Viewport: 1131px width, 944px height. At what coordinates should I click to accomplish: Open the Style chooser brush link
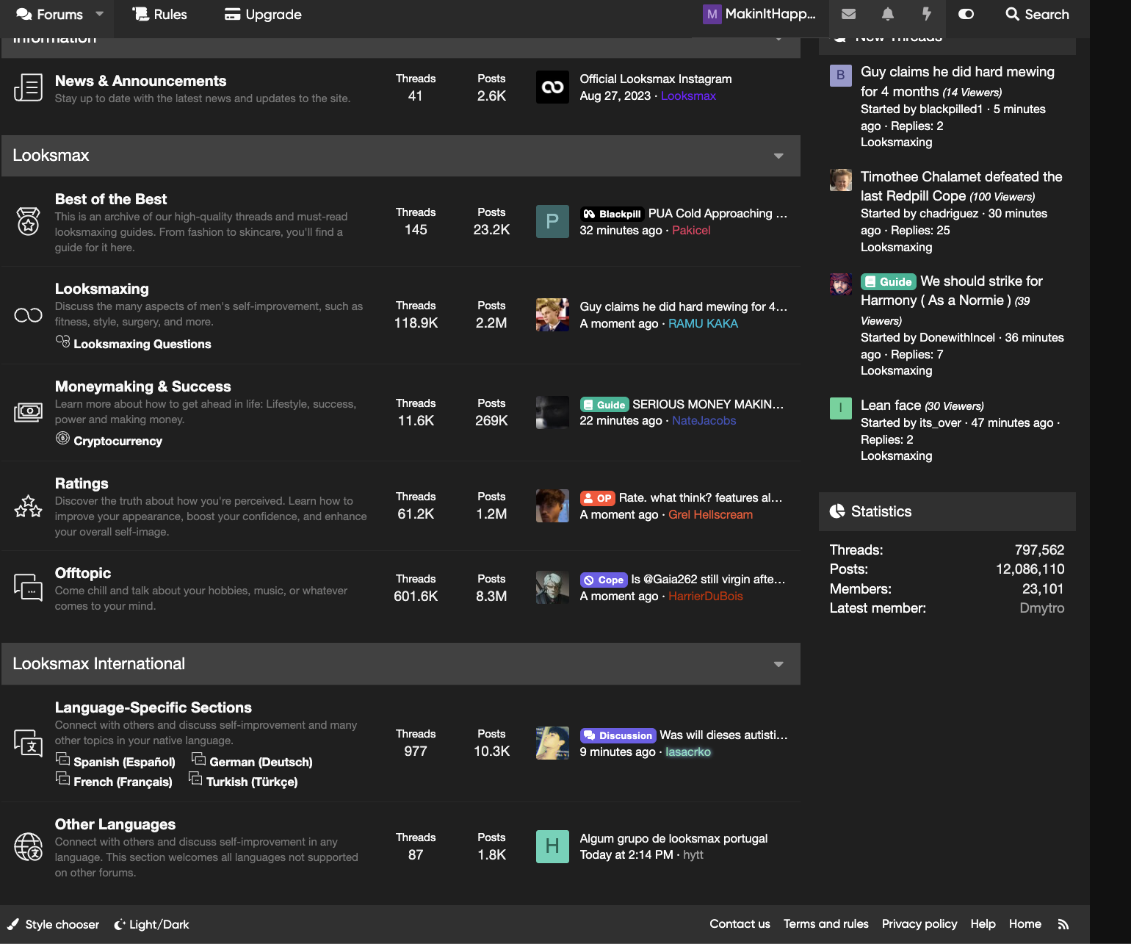(x=53, y=924)
